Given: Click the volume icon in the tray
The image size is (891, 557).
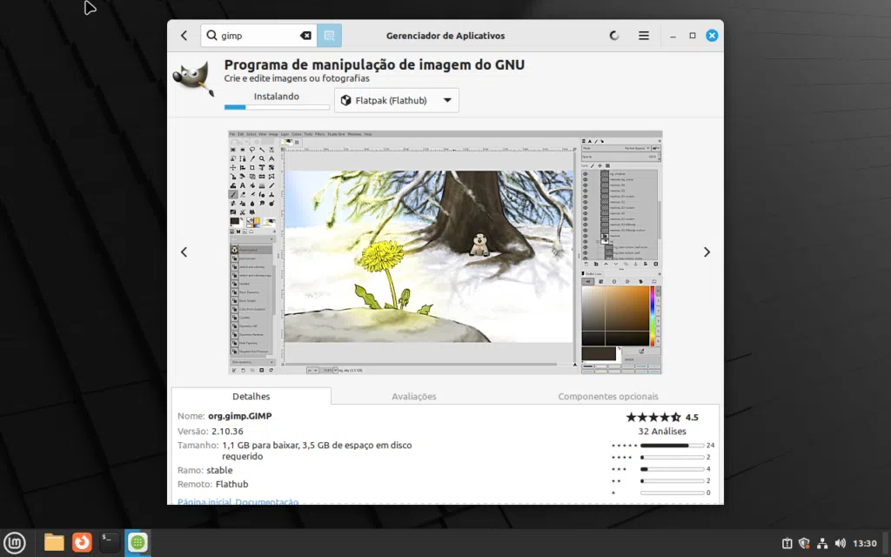Looking at the screenshot, I should (839, 541).
